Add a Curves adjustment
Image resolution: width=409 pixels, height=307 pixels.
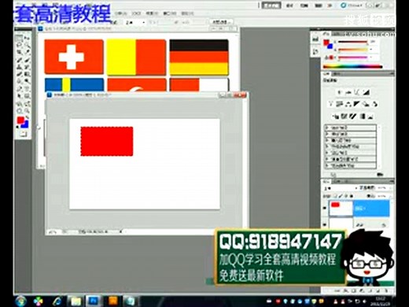[x=357, y=92]
